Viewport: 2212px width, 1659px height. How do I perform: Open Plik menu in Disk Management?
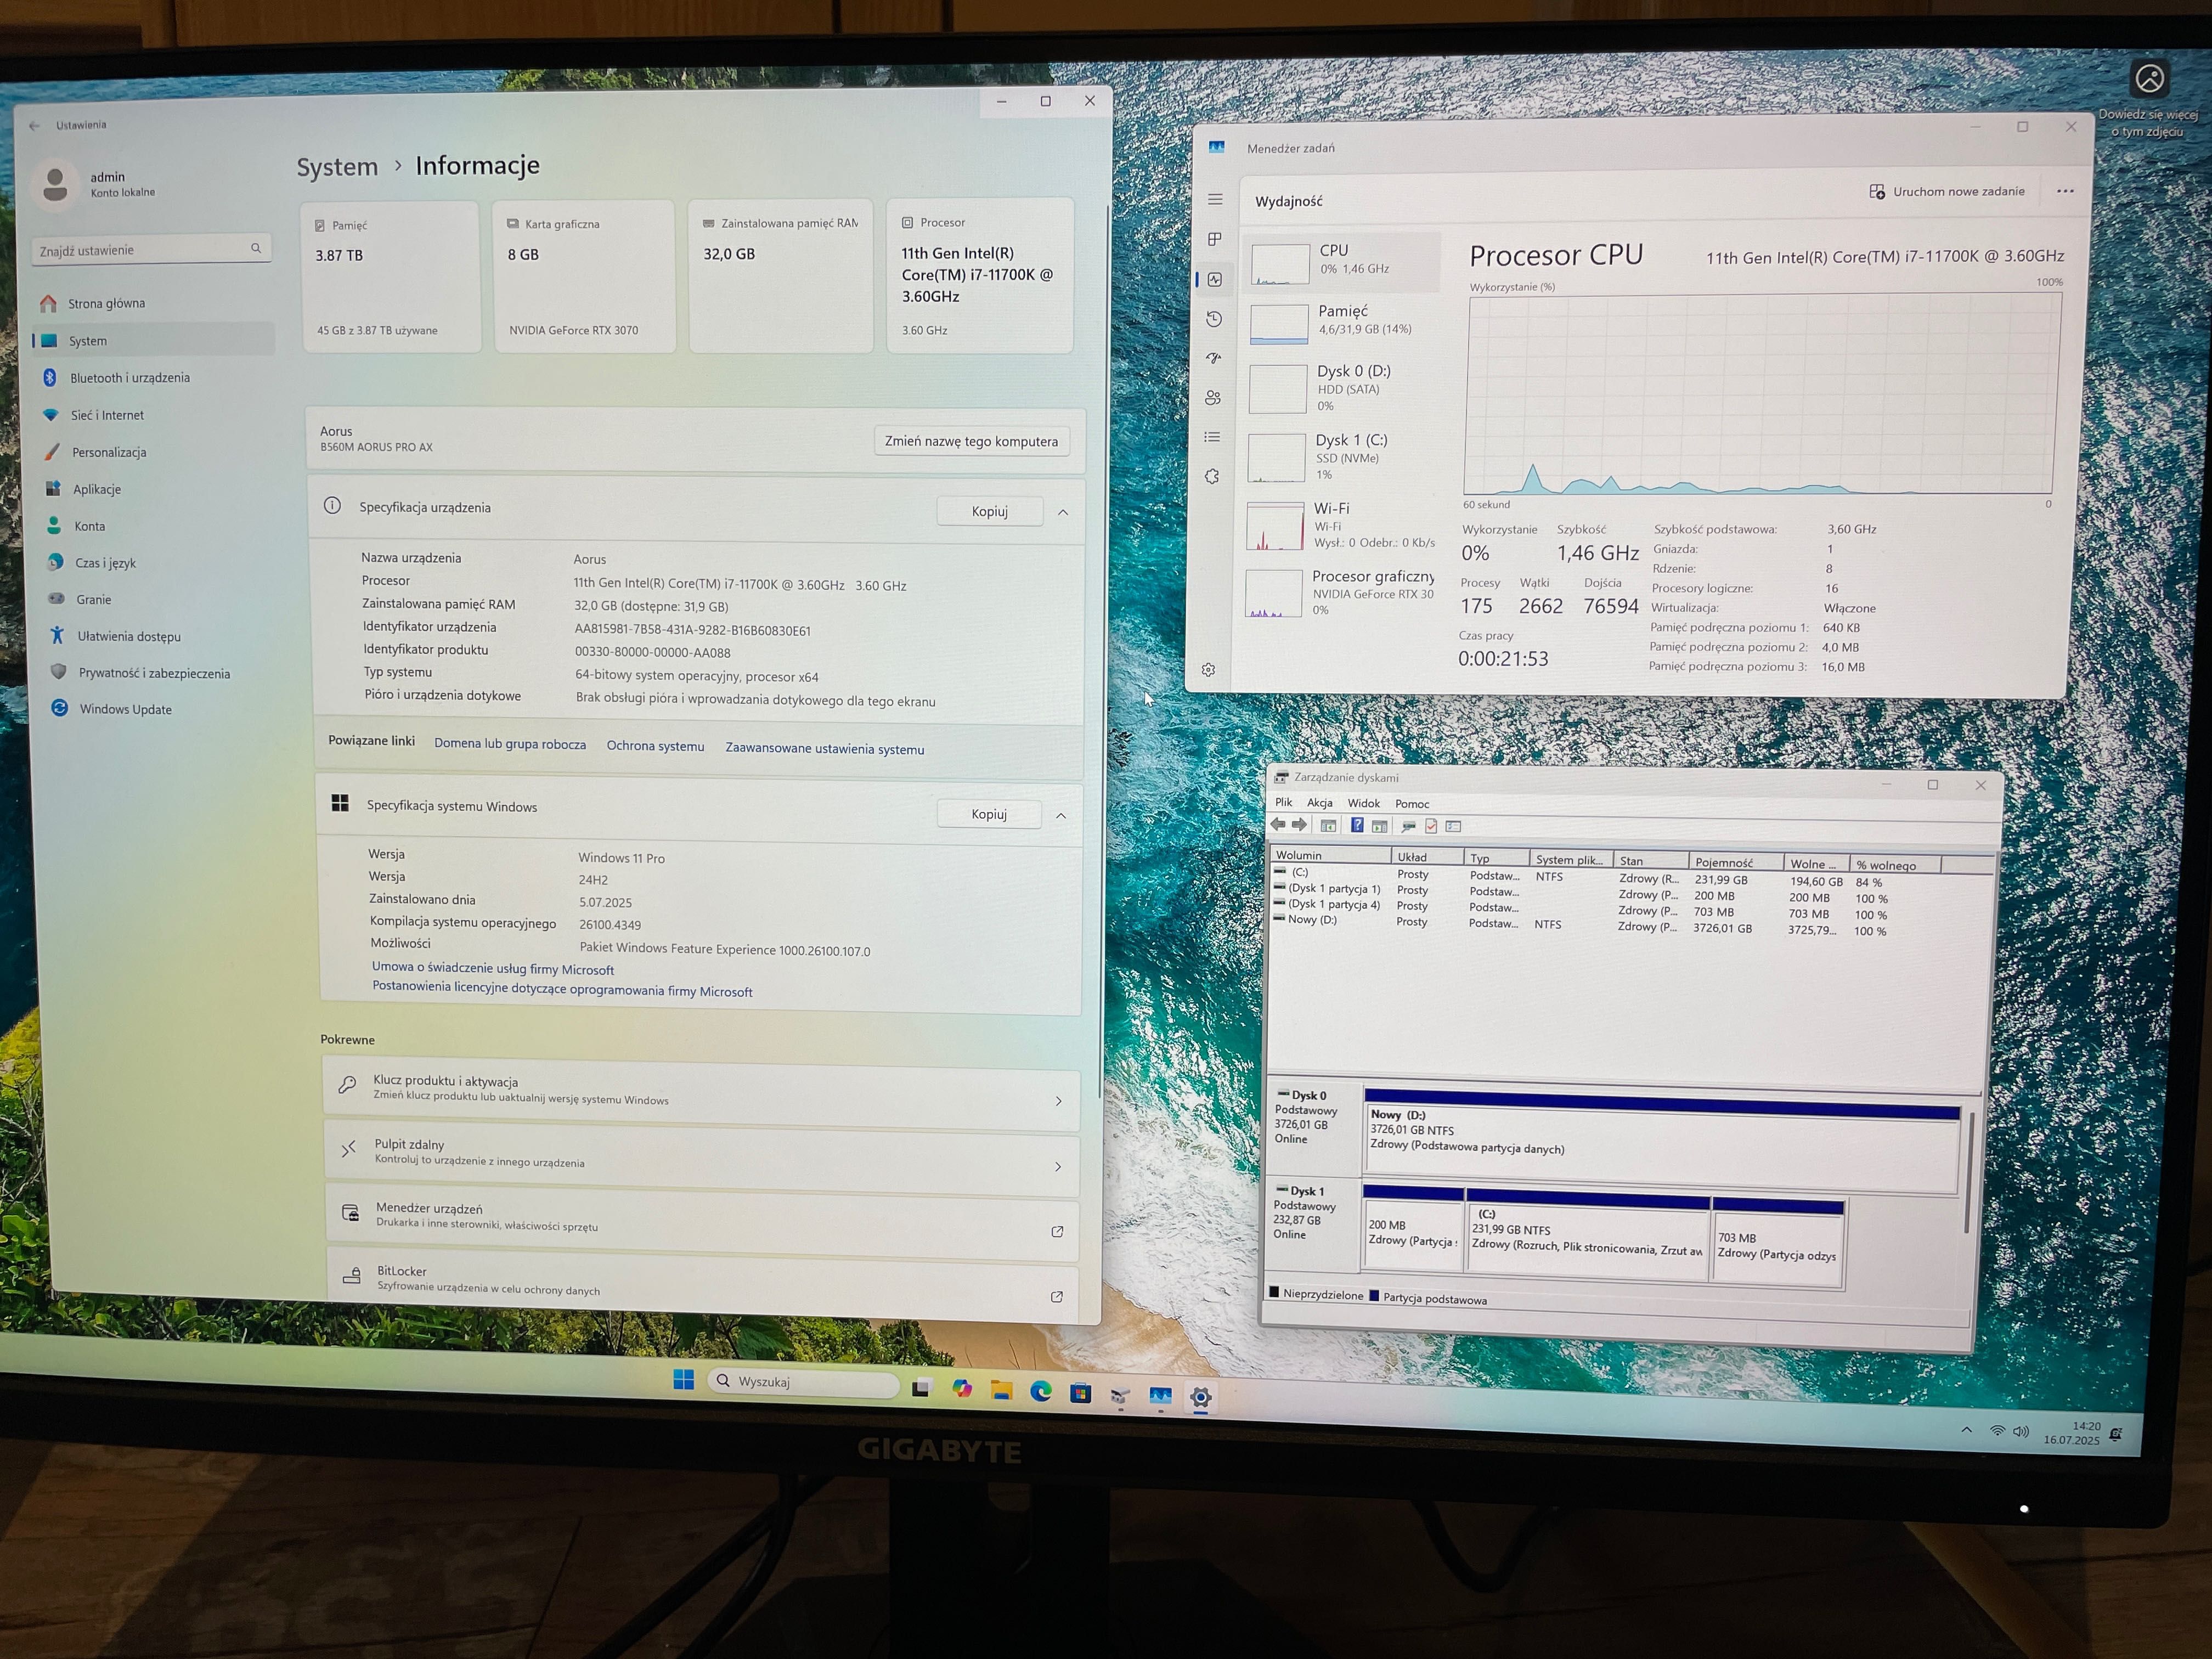[1284, 802]
